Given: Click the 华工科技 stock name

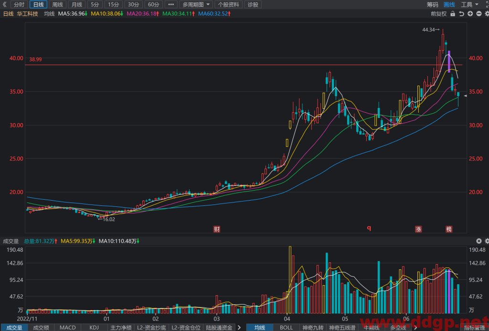Looking at the screenshot, I should (27, 14).
